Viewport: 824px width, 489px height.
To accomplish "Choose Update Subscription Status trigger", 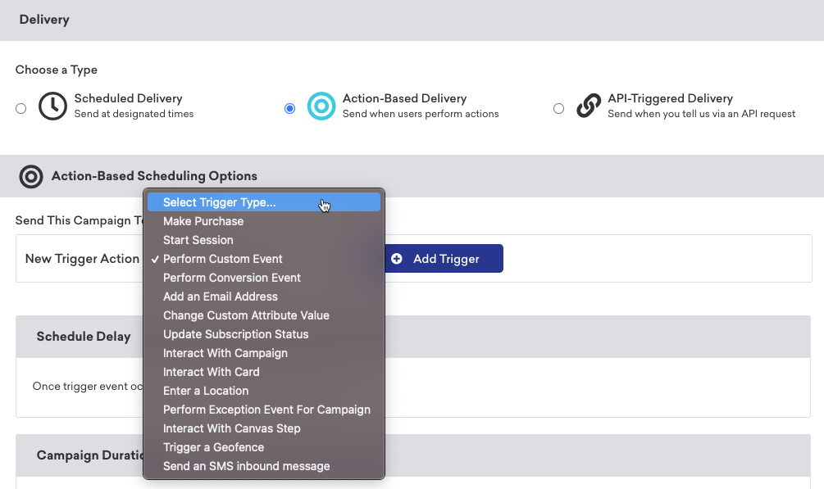I will [236, 334].
